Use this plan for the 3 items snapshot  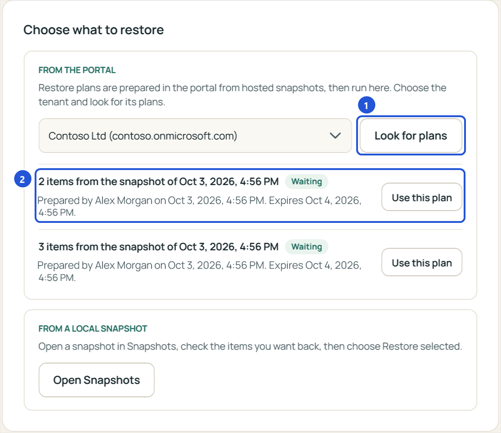[422, 262]
